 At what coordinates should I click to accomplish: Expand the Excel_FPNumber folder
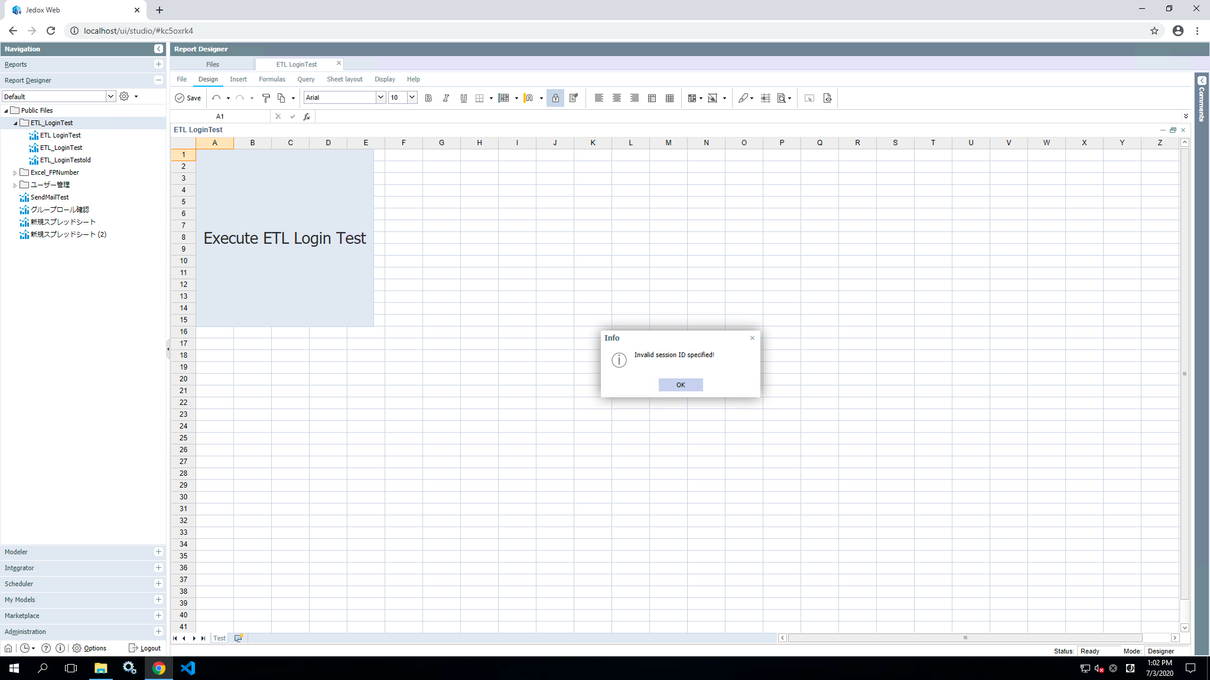(15, 173)
